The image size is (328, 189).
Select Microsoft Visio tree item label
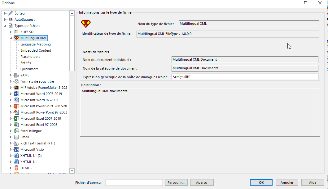[32, 149]
